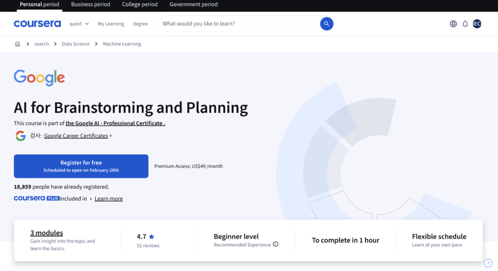Go to Data Science breadcrumb
498x271 pixels.
pos(75,44)
